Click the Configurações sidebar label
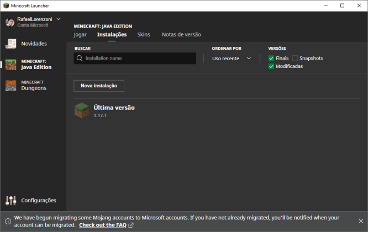 39,201
